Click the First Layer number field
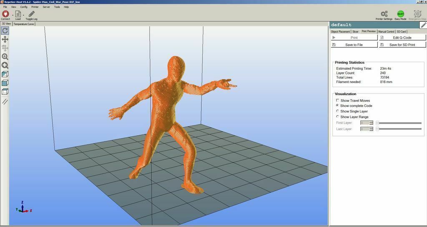Image resolution: width=427 pixels, height=227 pixels. tap(365, 123)
